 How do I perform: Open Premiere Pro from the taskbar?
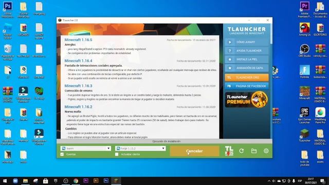(86, 181)
